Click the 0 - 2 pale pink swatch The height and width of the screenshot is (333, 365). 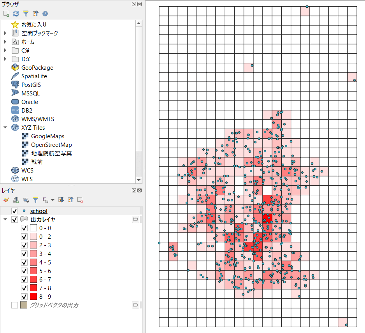coord(33,236)
